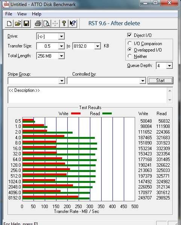
Task: Select the I/O Comparison radio button
Action: 129,43
